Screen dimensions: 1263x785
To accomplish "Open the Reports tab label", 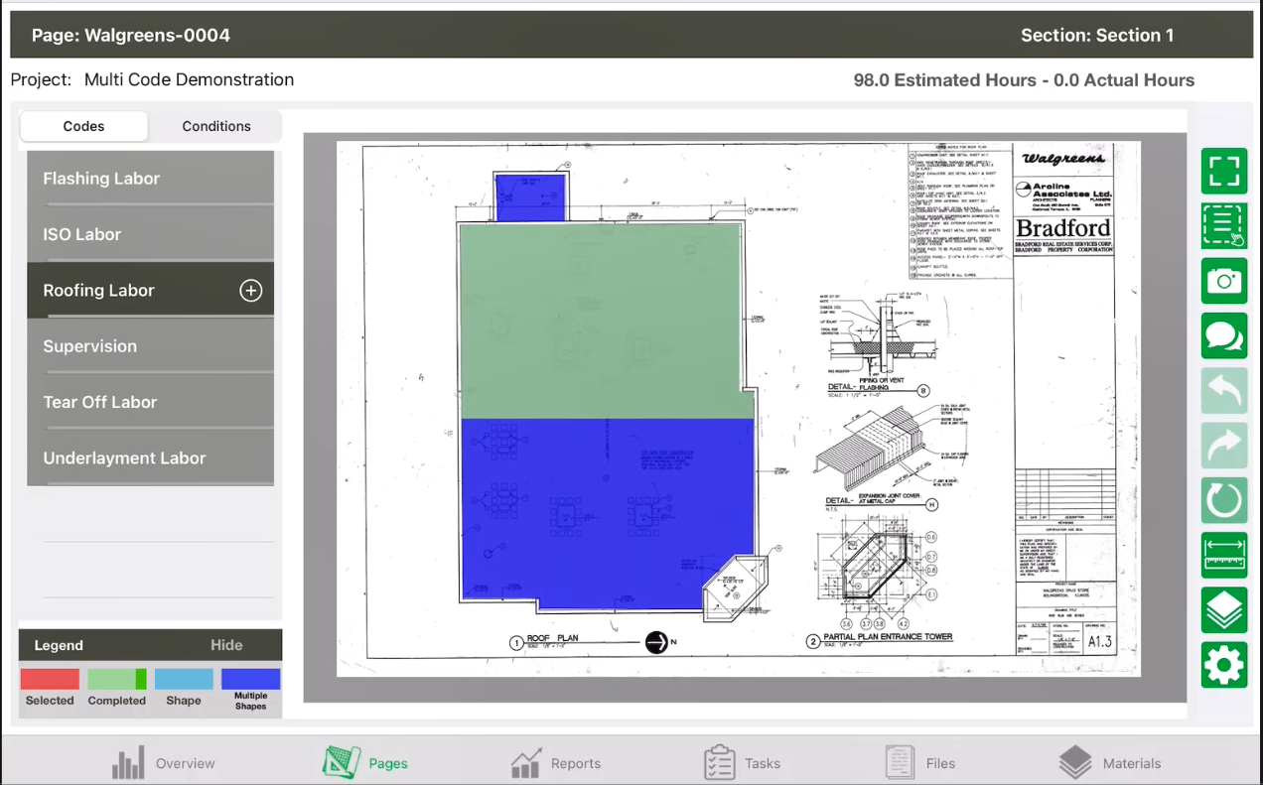I will 576,763.
